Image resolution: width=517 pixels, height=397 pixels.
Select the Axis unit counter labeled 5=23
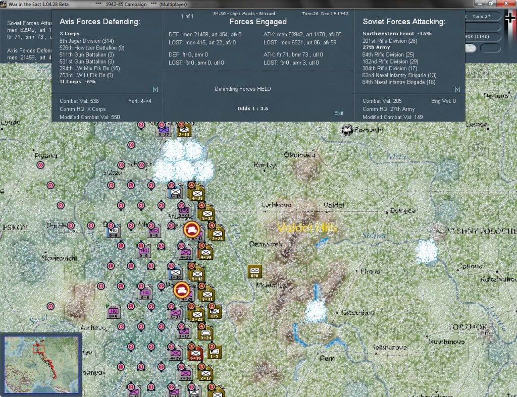click(x=184, y=211)
